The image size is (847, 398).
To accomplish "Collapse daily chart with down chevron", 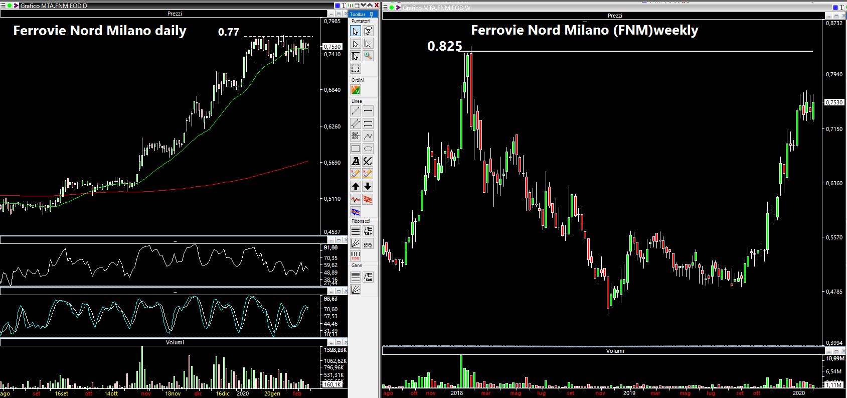I will (x=364, y=5).
